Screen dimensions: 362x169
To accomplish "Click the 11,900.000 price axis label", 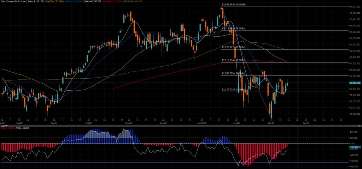I will (355, 114).
